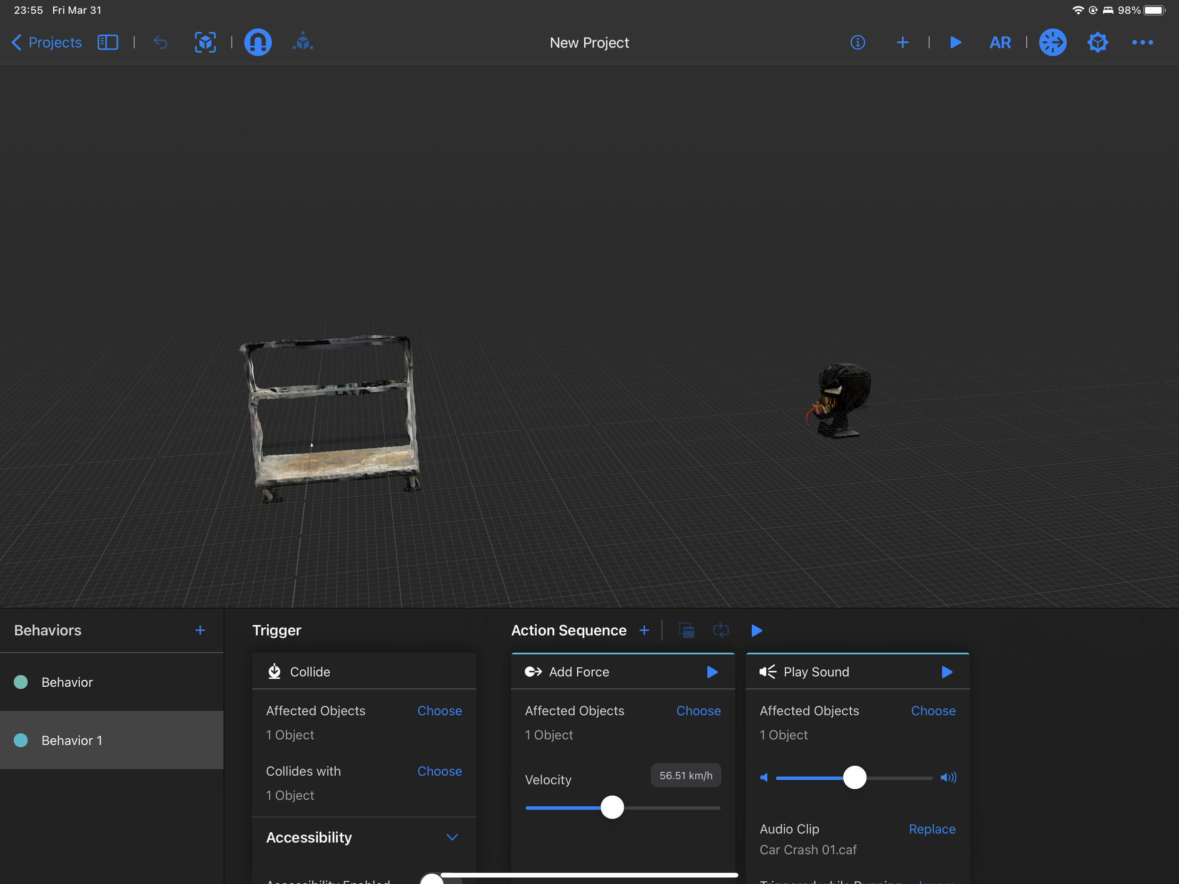1179x884 pixels.
Task: Switch to AR mode
Action: 999,42
